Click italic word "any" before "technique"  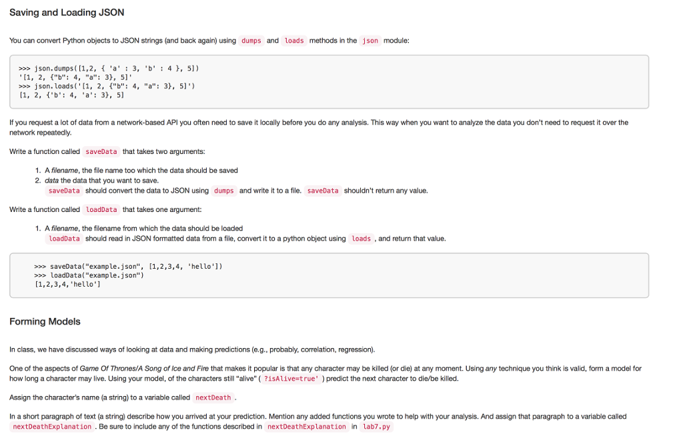(x=491, y=369)
